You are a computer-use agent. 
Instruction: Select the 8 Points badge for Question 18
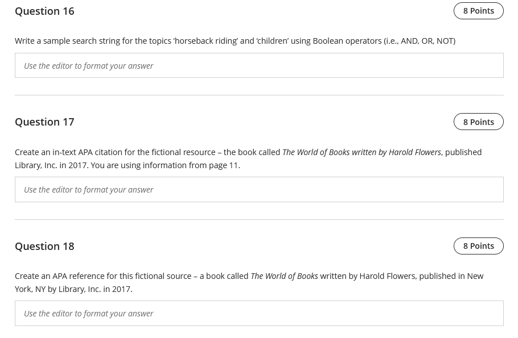[478, 245]
